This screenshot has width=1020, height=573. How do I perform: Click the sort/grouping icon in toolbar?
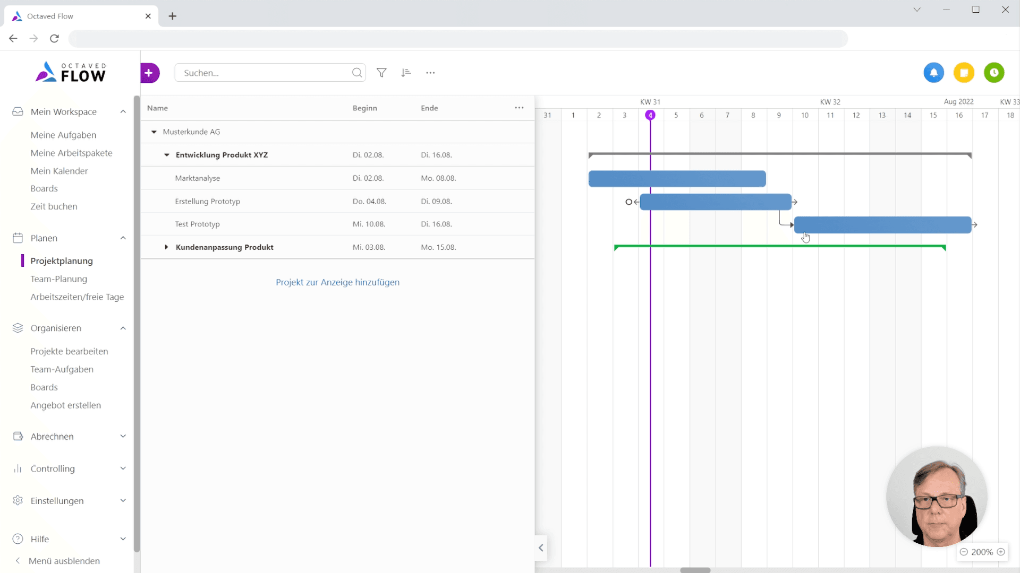click(406, 73)
